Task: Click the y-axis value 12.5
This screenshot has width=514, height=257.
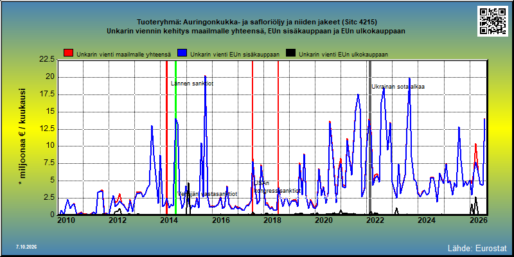Action: click(46, 129)
